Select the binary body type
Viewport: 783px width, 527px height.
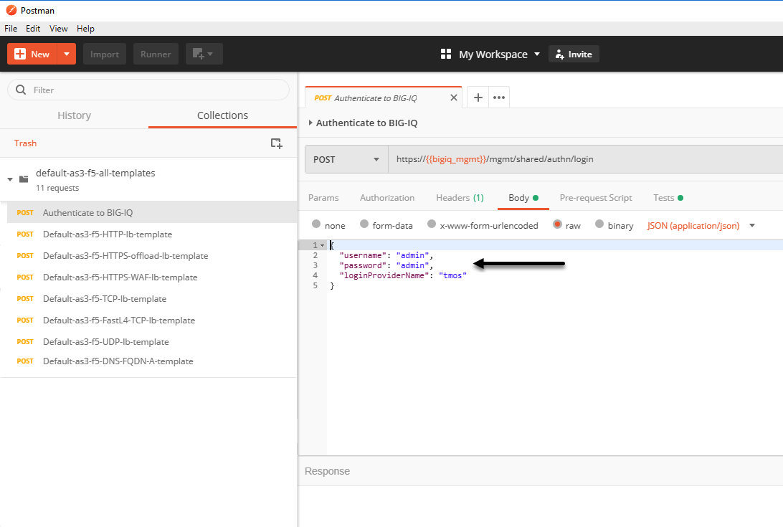tap(599, 224)
